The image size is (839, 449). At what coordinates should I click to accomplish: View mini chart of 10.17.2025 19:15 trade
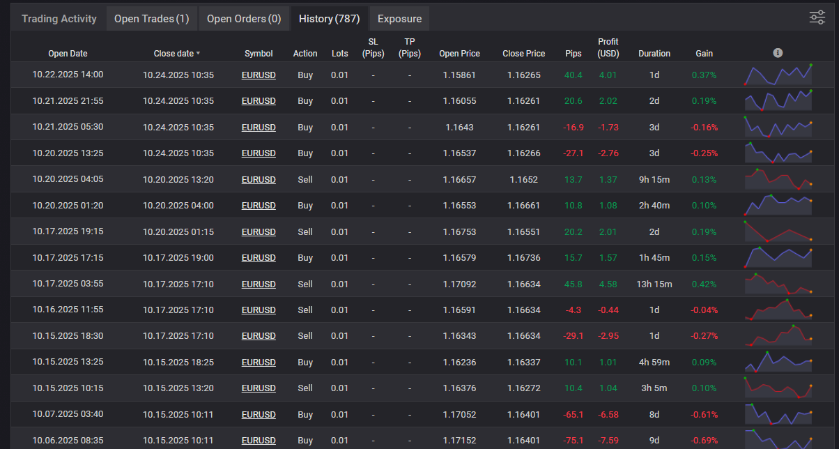click(x=778, y=231)
